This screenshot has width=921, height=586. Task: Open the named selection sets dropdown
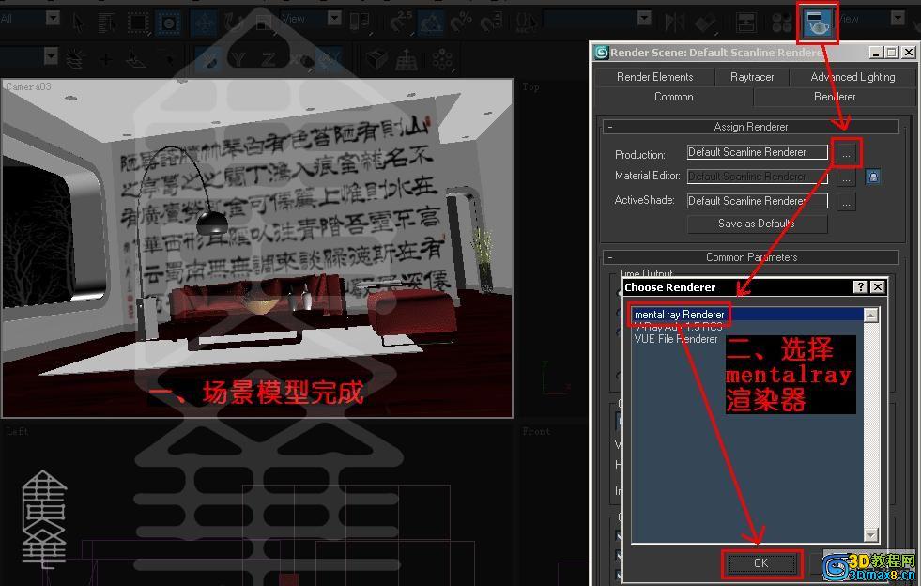tap(644, 18)
